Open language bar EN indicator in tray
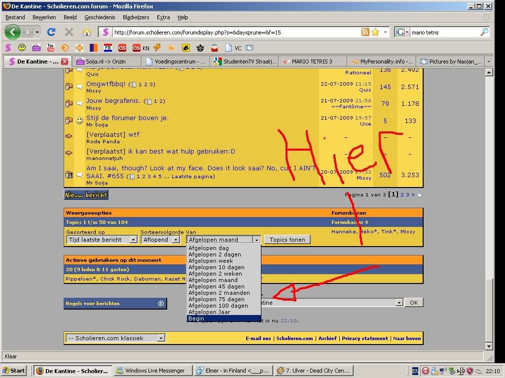 [415, 371]
